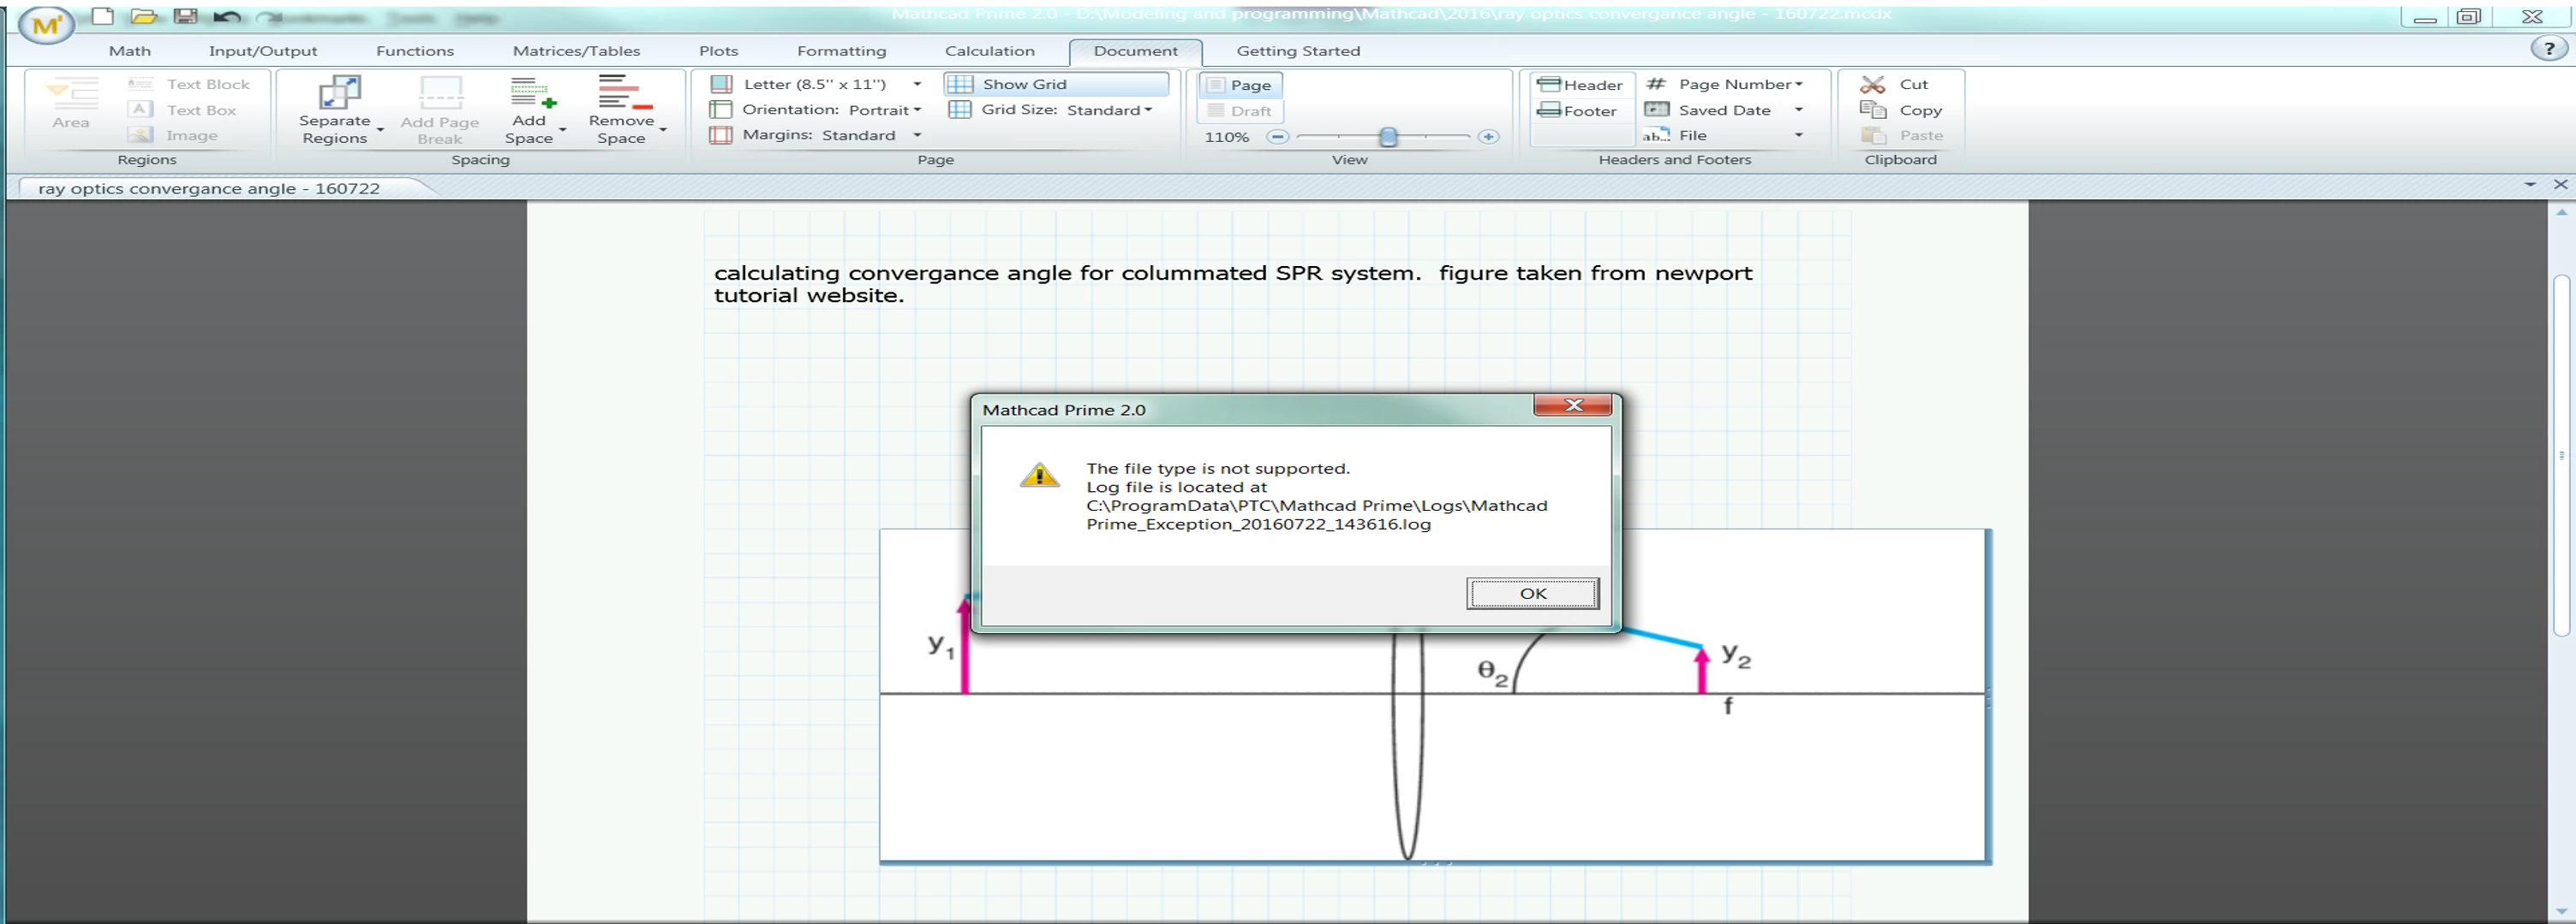Click the scrollbar down arrow

(2561, 911)
